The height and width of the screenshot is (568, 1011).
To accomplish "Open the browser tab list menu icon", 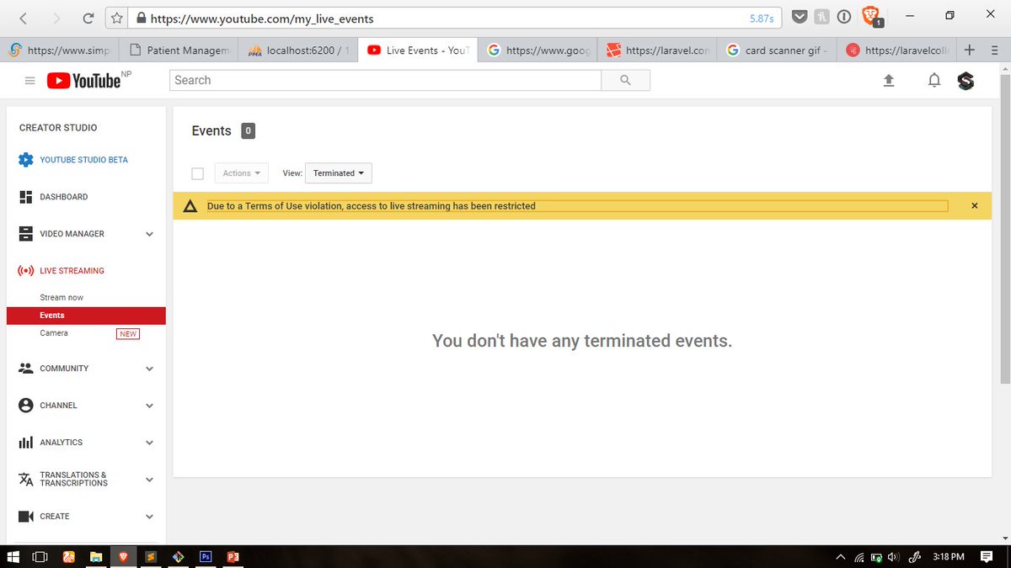I will (x=995, y=50).
